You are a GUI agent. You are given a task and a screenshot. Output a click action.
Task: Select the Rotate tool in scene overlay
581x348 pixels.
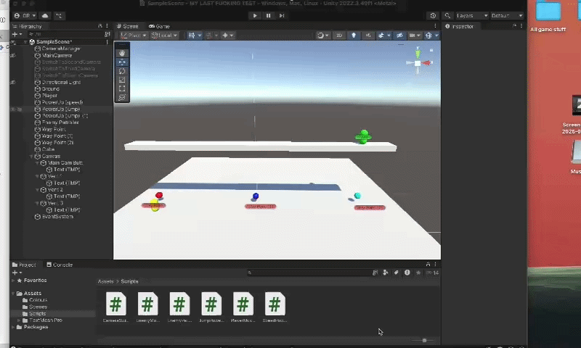pyautogui.click(x=122, y=71)
